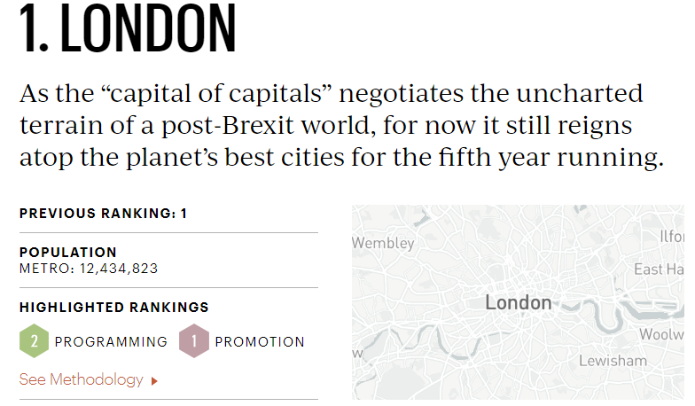The width and height of the screenshot is (695, 406).
Task: Click the London label on the map
Action: [x=519, y=303]
